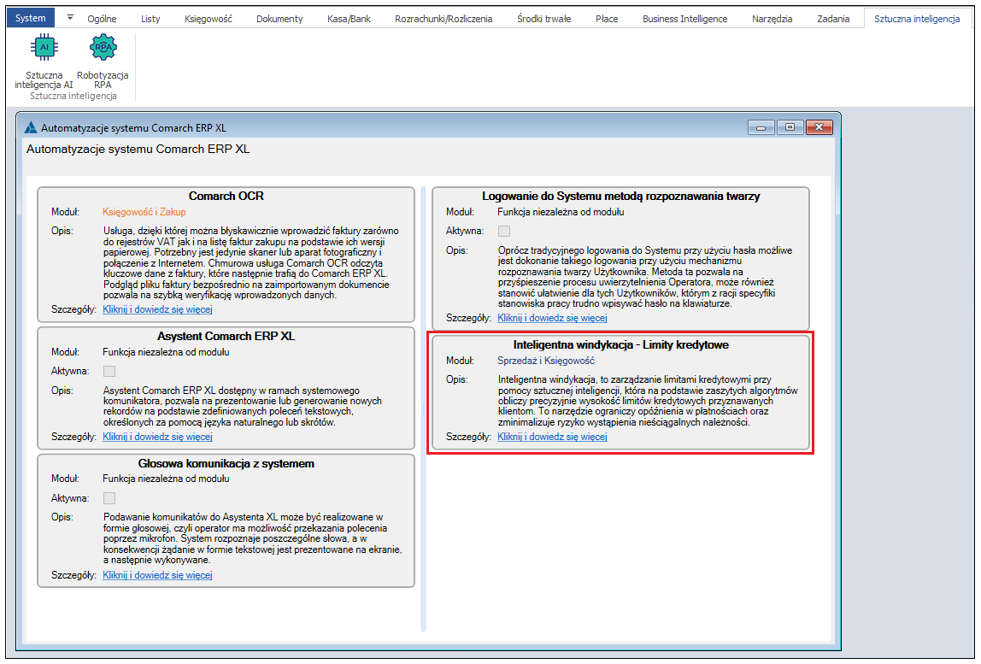
Task: Select the Głosowa komunikacja z systemem heading
Action: coord(226,464)
